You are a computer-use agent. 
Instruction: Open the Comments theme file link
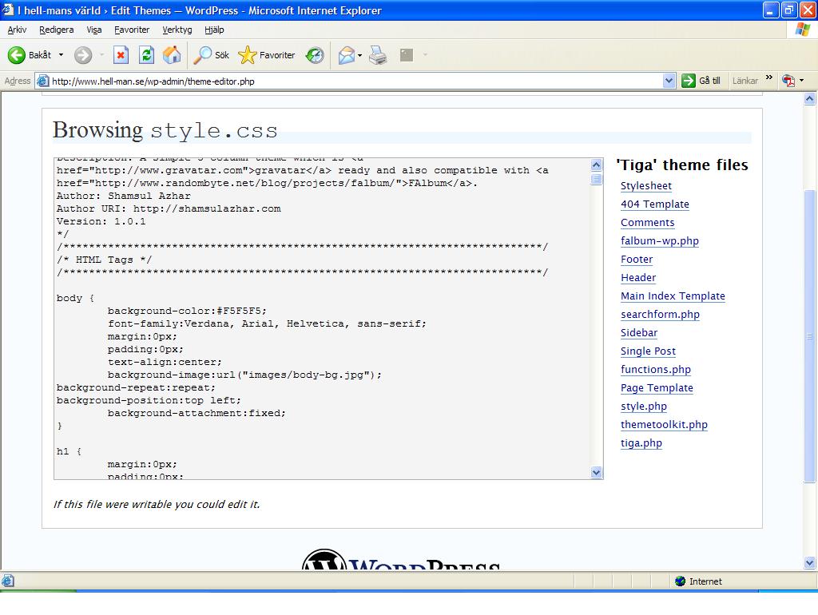pyautogui.click(x=647, y=222)
